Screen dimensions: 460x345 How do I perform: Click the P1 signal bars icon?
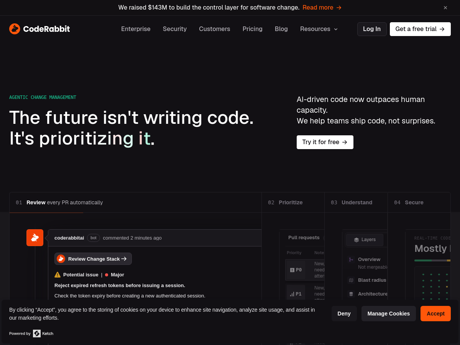tap(292, 294)
